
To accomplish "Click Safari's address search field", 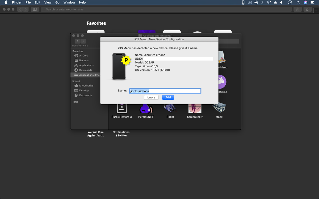I will click(x=166, y=9).
